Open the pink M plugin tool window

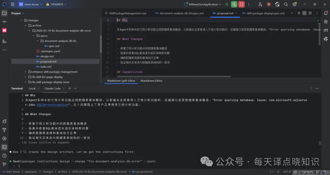4,30
